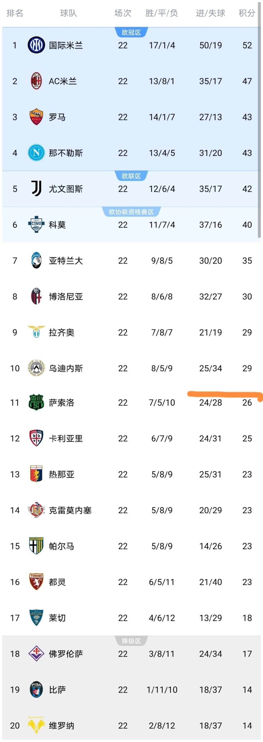The width and height of the screenshot is (263, 742).
Task: Click the Parma cross shield logo
Action: tap(36, 546)
